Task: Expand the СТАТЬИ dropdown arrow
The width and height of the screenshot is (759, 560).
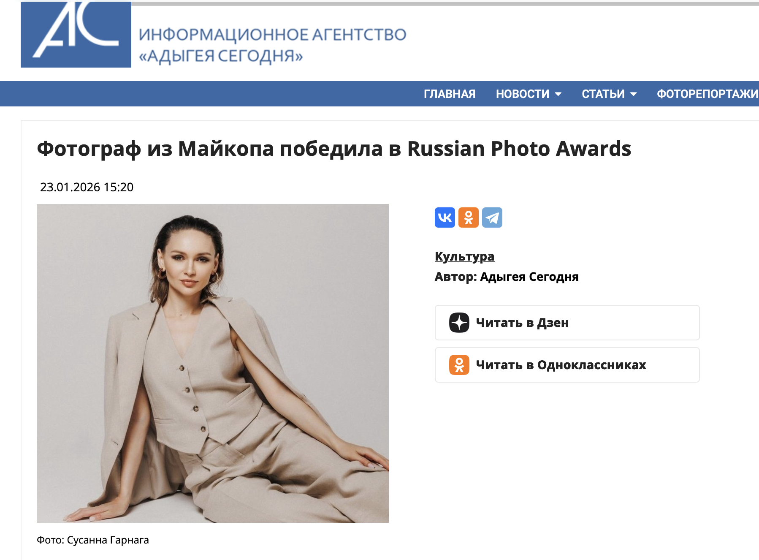Action: (x=633, y=94)
